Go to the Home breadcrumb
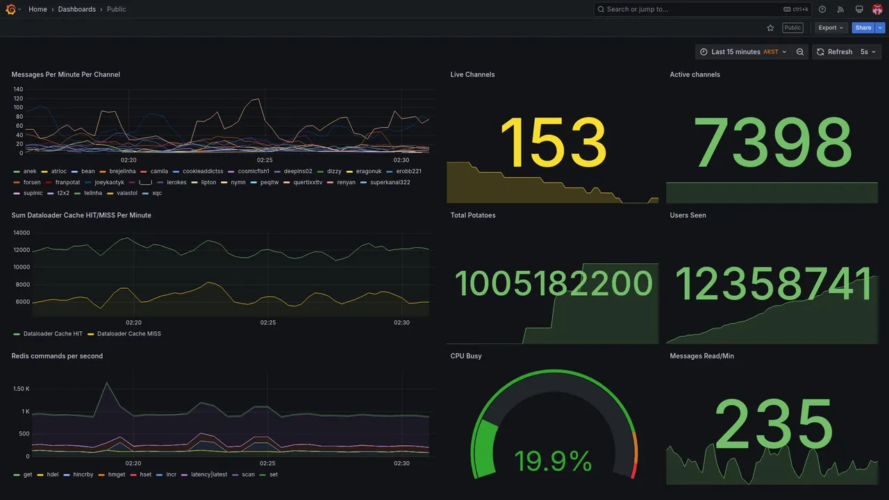This screenshot has width=889, height=500. 38,9
